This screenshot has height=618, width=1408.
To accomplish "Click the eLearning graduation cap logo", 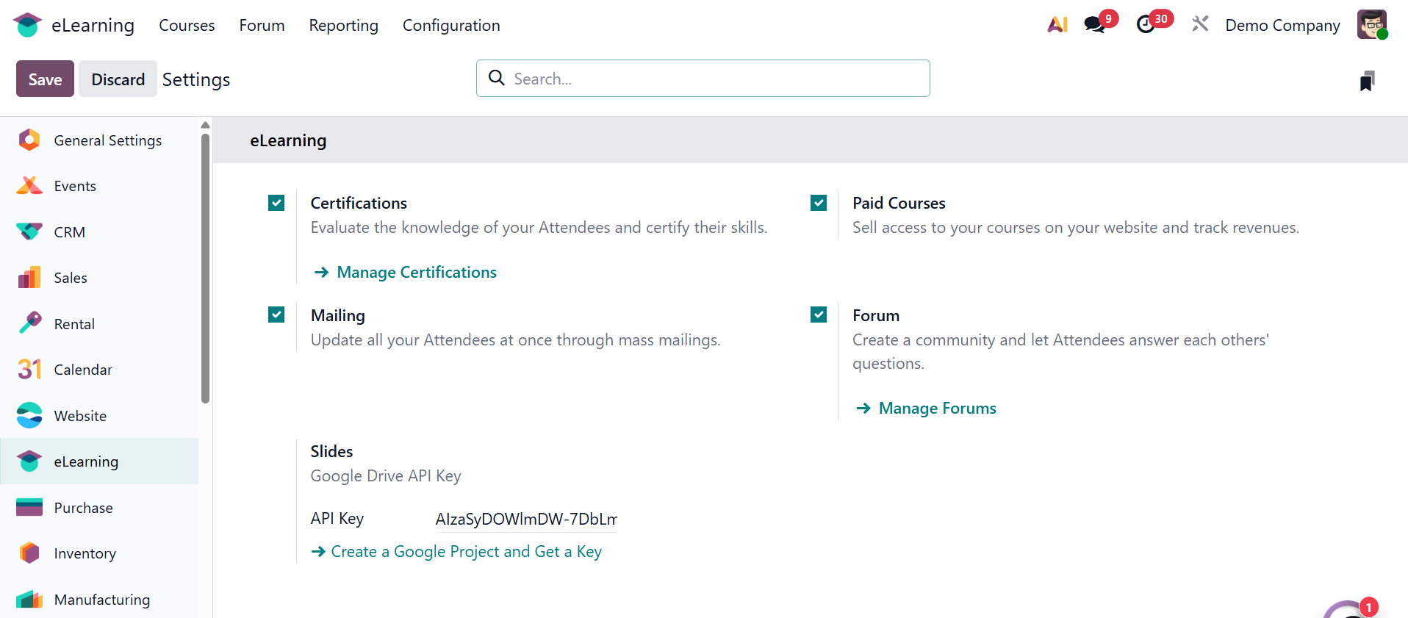I will pos(27,25).
